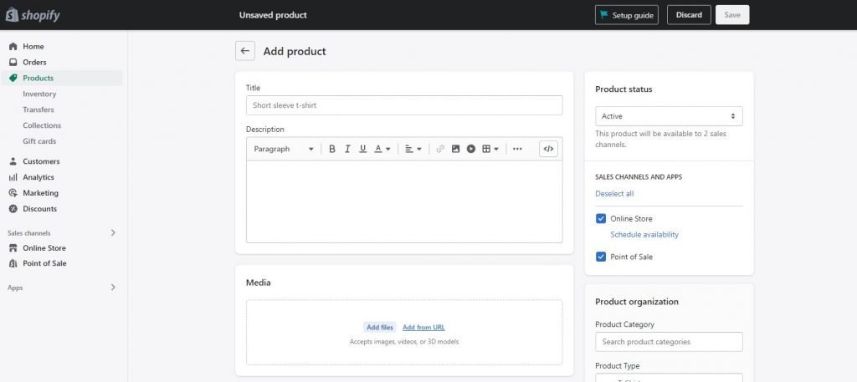
Task: Click into the Title input field
Action: tap(404, 105)
